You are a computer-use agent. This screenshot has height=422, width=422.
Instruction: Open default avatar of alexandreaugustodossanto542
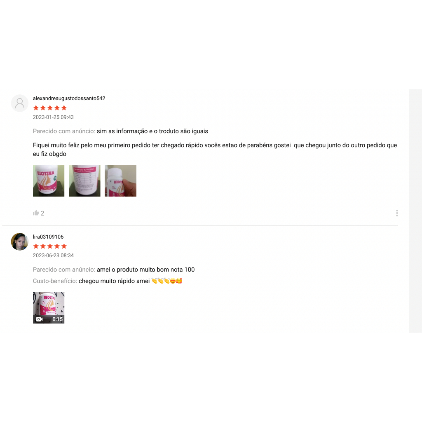20,103
